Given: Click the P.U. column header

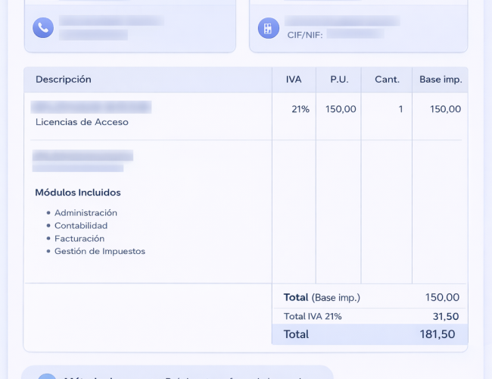Looking at the screenshot, I should pyautogui.click(x=338, y=80).
